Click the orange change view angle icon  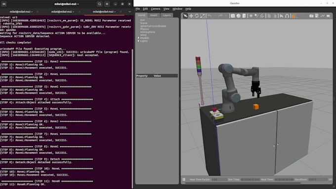[x=294, y=16]
